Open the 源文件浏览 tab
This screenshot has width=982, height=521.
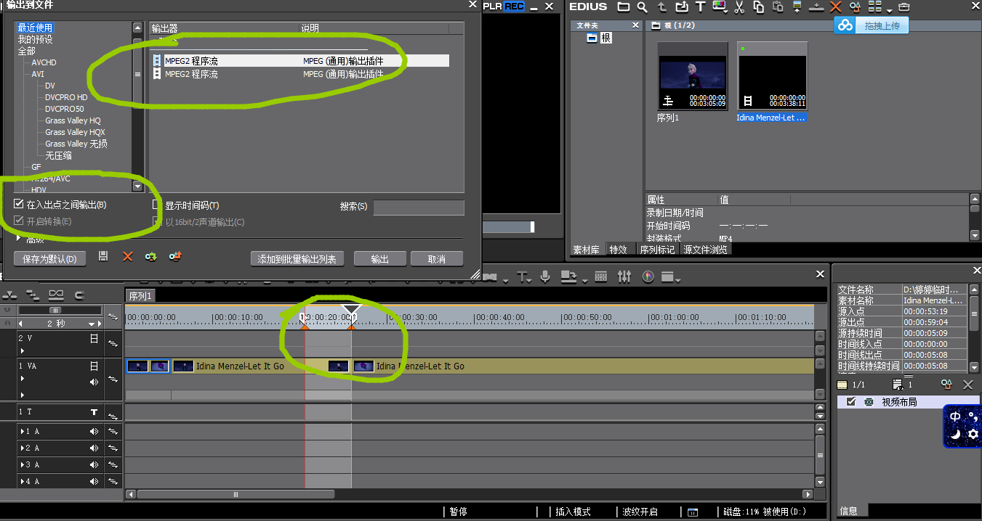click(x=707, y=250)
